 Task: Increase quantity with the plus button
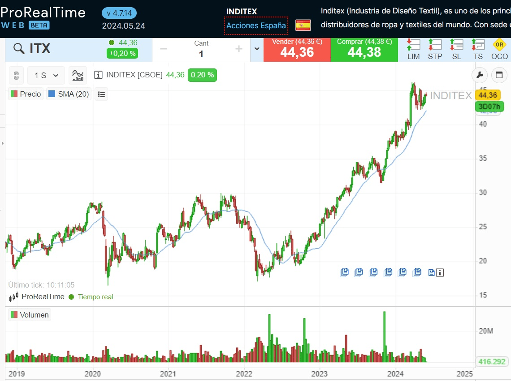[x=238, y=49]
